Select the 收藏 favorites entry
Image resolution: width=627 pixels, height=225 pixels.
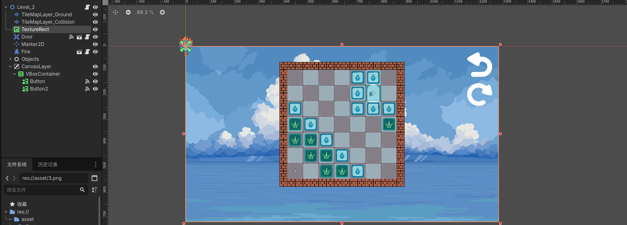[x=22, y=204]
